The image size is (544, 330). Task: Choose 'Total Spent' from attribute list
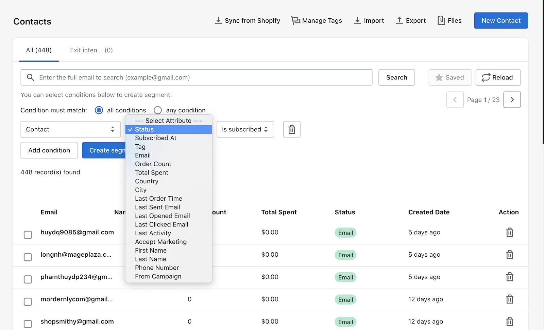click(x=152, y=173)
